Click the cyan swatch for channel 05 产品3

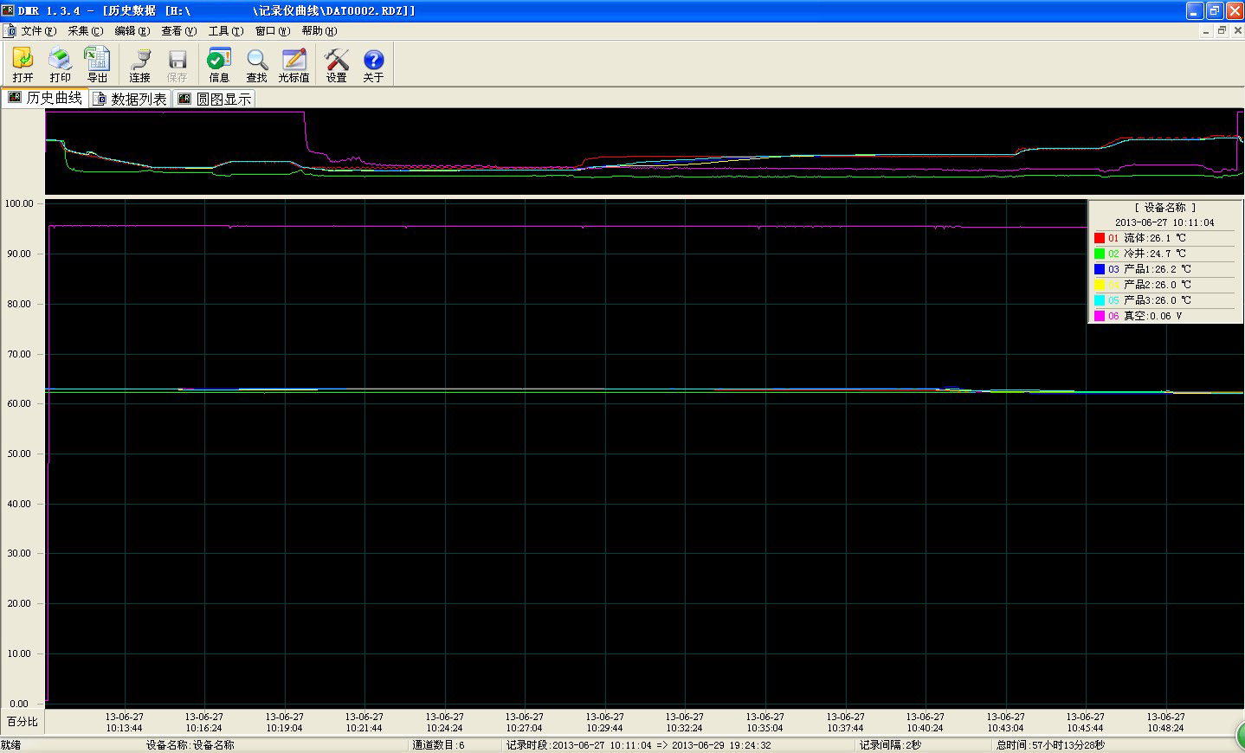(x=1100, y=300)
